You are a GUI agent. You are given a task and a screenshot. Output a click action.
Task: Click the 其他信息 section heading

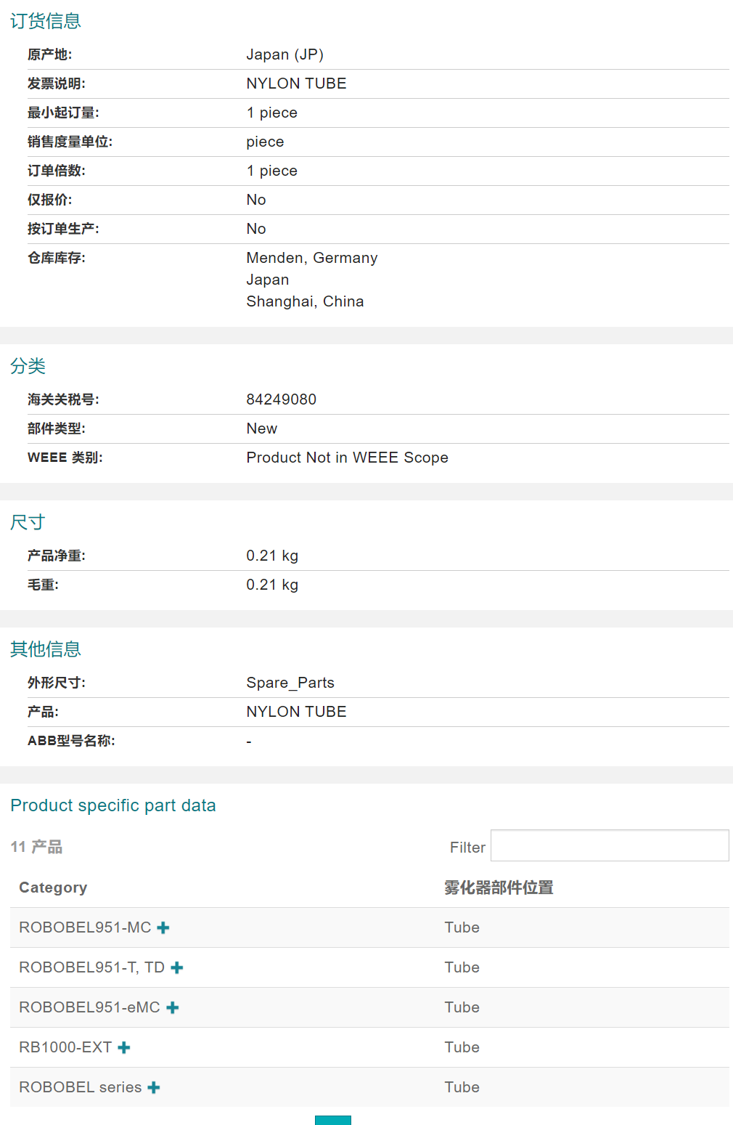coord(46,649)
